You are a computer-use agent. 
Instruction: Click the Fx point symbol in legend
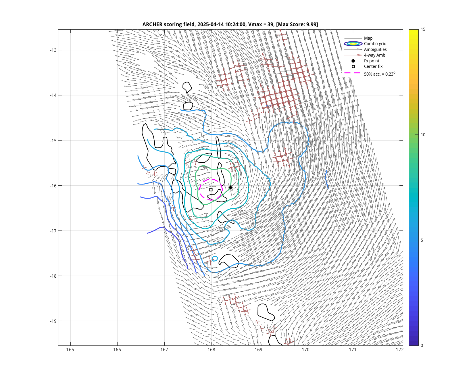pyautogui.click(x=353, y=61)
